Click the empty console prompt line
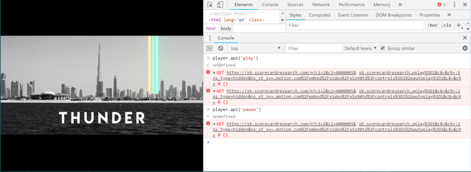This screenshot has width=471, height=172. pos(337,142)
